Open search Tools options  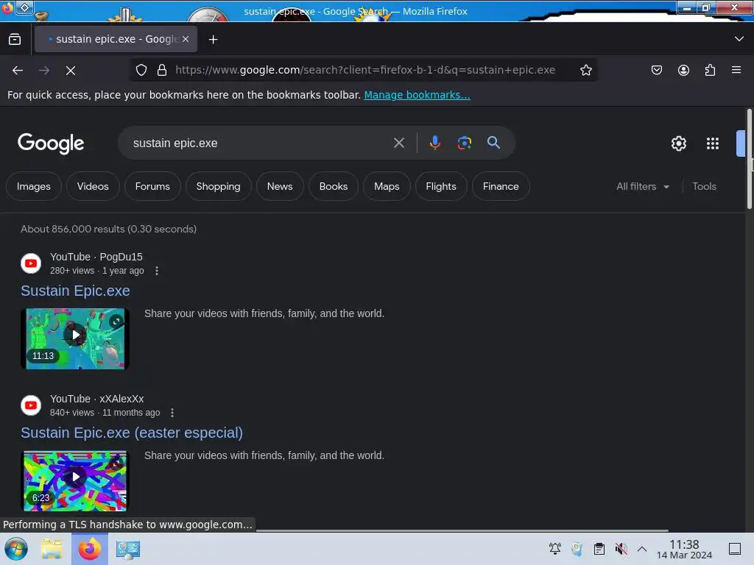pos(704,186)
